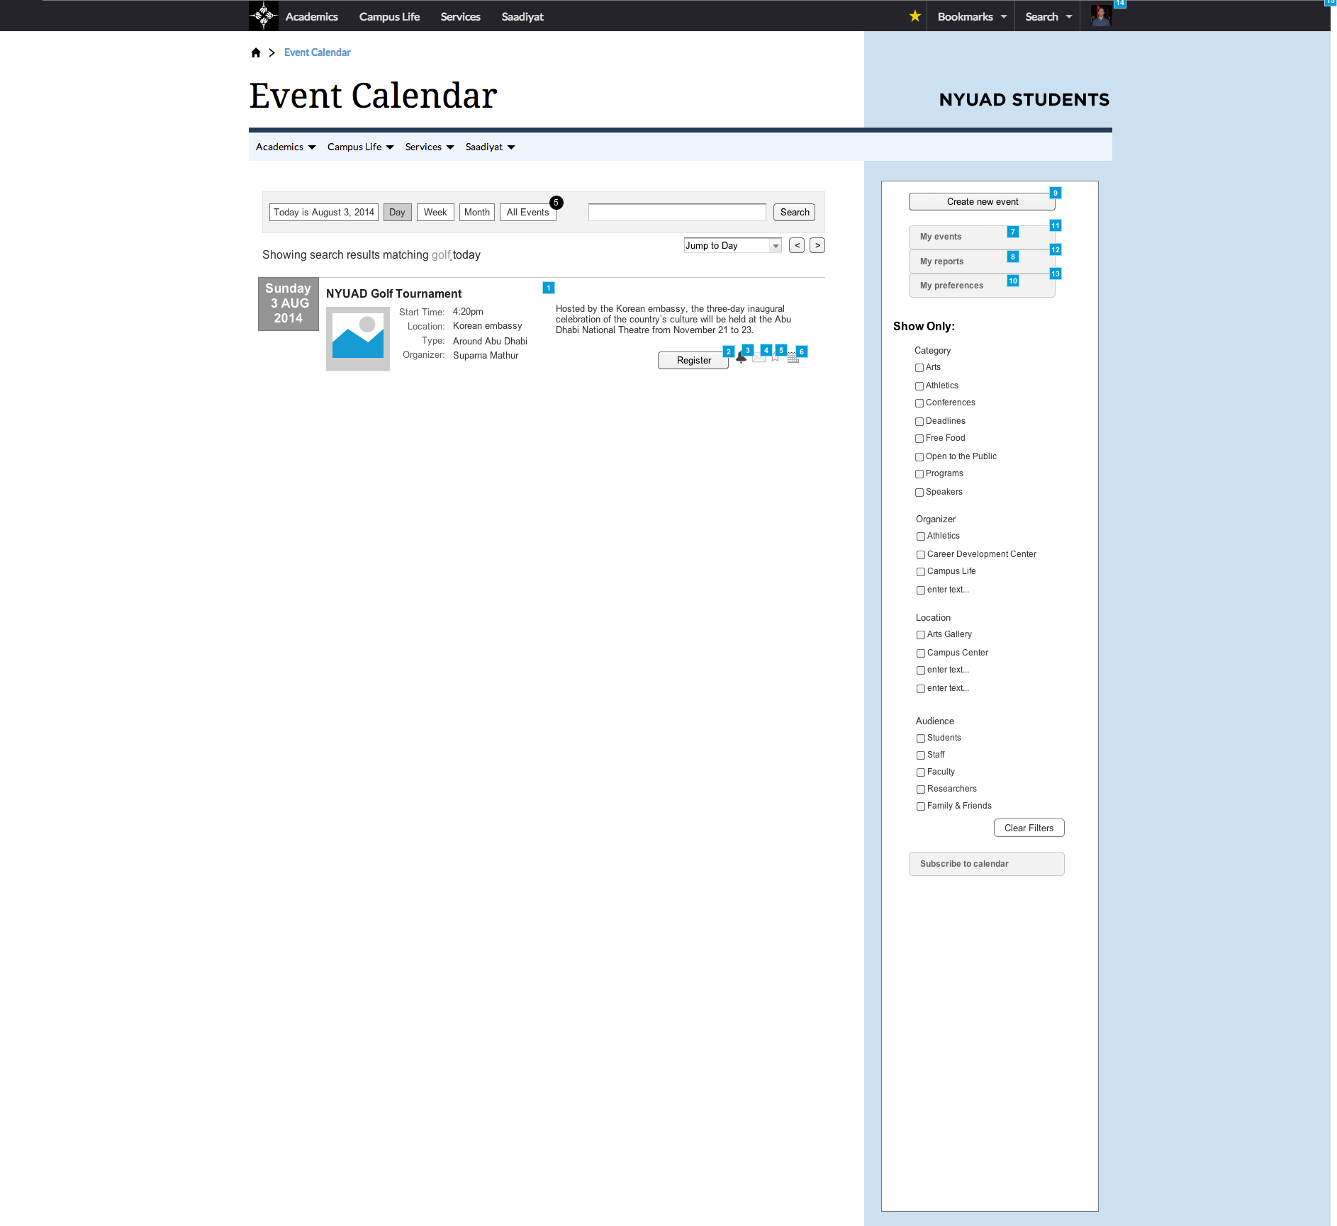Select the Researchers audience filter
The image size is (1337, 1226).
click(921, 789)
